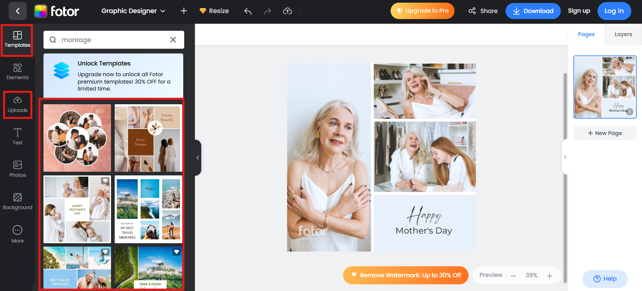Undo the last action
The image size is (642, 291).
point(248,11)
